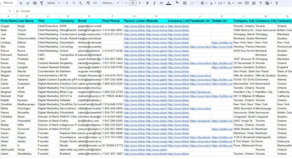Viewport: 292px width, 159px height.
Task: Click the Redo arrow icon
Action: pos(28,3)
